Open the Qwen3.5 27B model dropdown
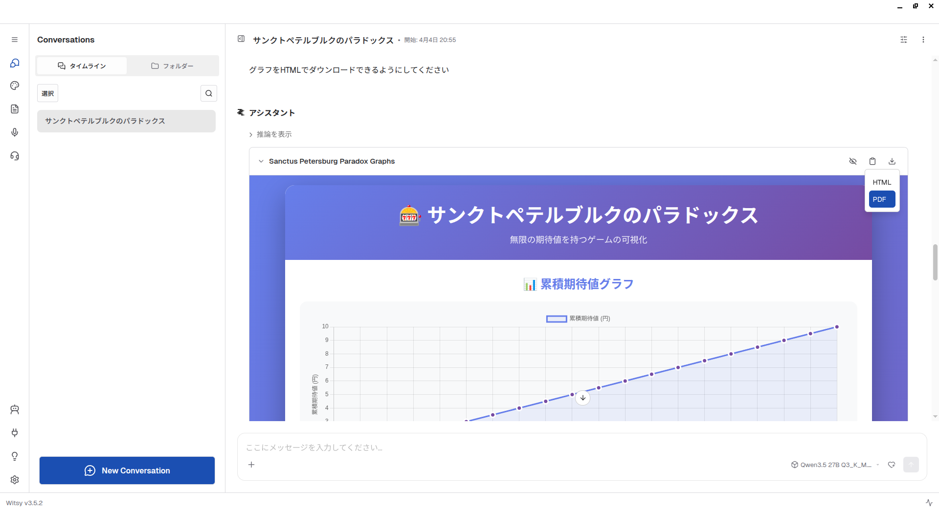The width and height of the screenshot is (939, 512). point(835,465)
